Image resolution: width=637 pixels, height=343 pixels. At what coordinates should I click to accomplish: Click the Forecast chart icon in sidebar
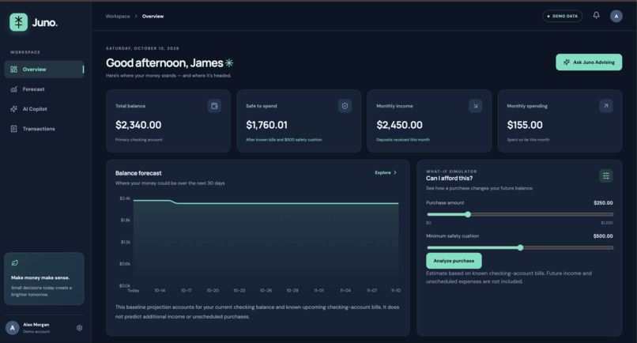click(x=13, y=89)
